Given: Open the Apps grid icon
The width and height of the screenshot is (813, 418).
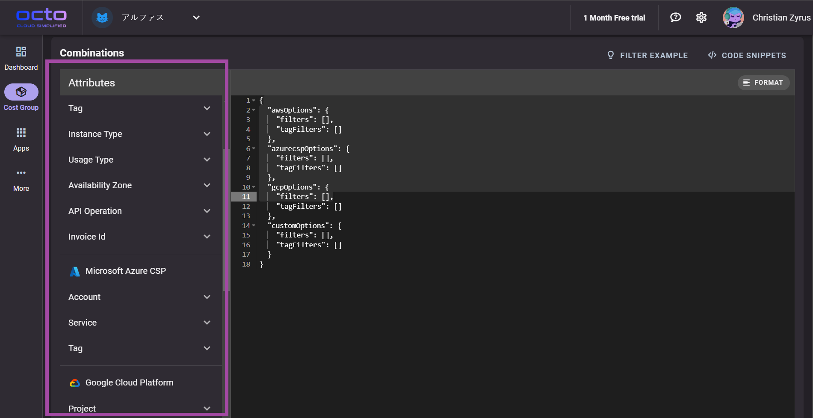Looking at the screenshot, I should (x=21, y=133).
